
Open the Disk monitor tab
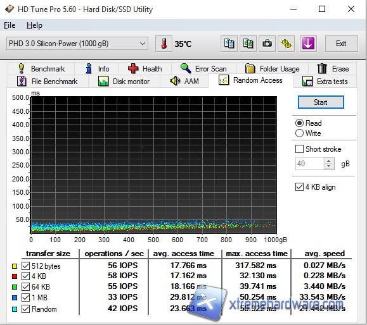tap(124, 81)
